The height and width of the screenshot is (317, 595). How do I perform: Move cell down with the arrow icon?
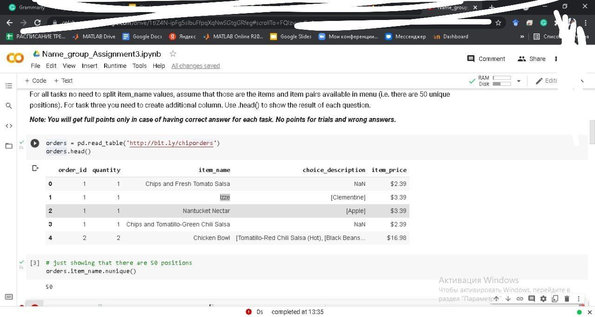coord(508,299)
